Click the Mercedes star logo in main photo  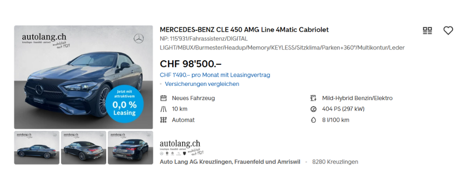tap(139, 39)
